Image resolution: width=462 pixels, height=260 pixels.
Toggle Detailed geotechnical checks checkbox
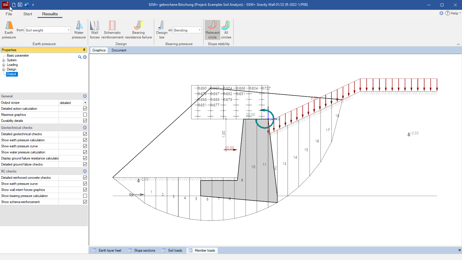[x=85, y=134]
